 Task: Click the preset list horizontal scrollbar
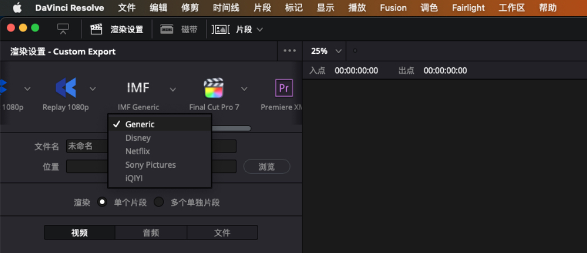[231, 128]
